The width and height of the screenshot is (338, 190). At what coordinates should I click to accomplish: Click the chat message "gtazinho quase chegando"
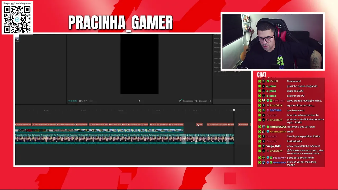302,86
